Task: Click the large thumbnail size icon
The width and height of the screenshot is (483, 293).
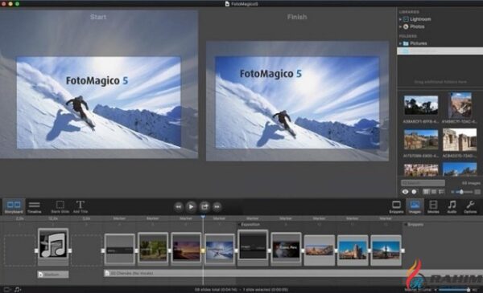Action: (477, 192)
